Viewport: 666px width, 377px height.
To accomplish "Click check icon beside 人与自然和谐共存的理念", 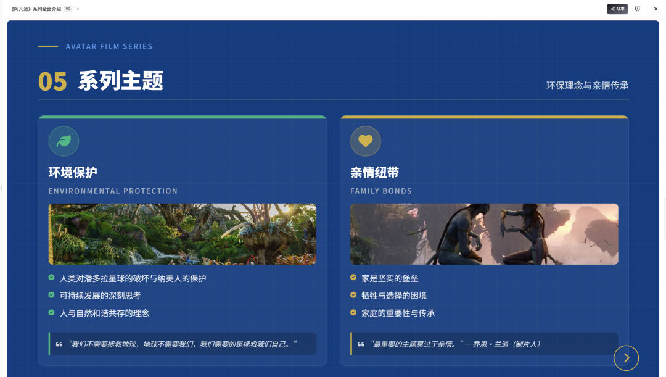I will [x=51, y=312].
